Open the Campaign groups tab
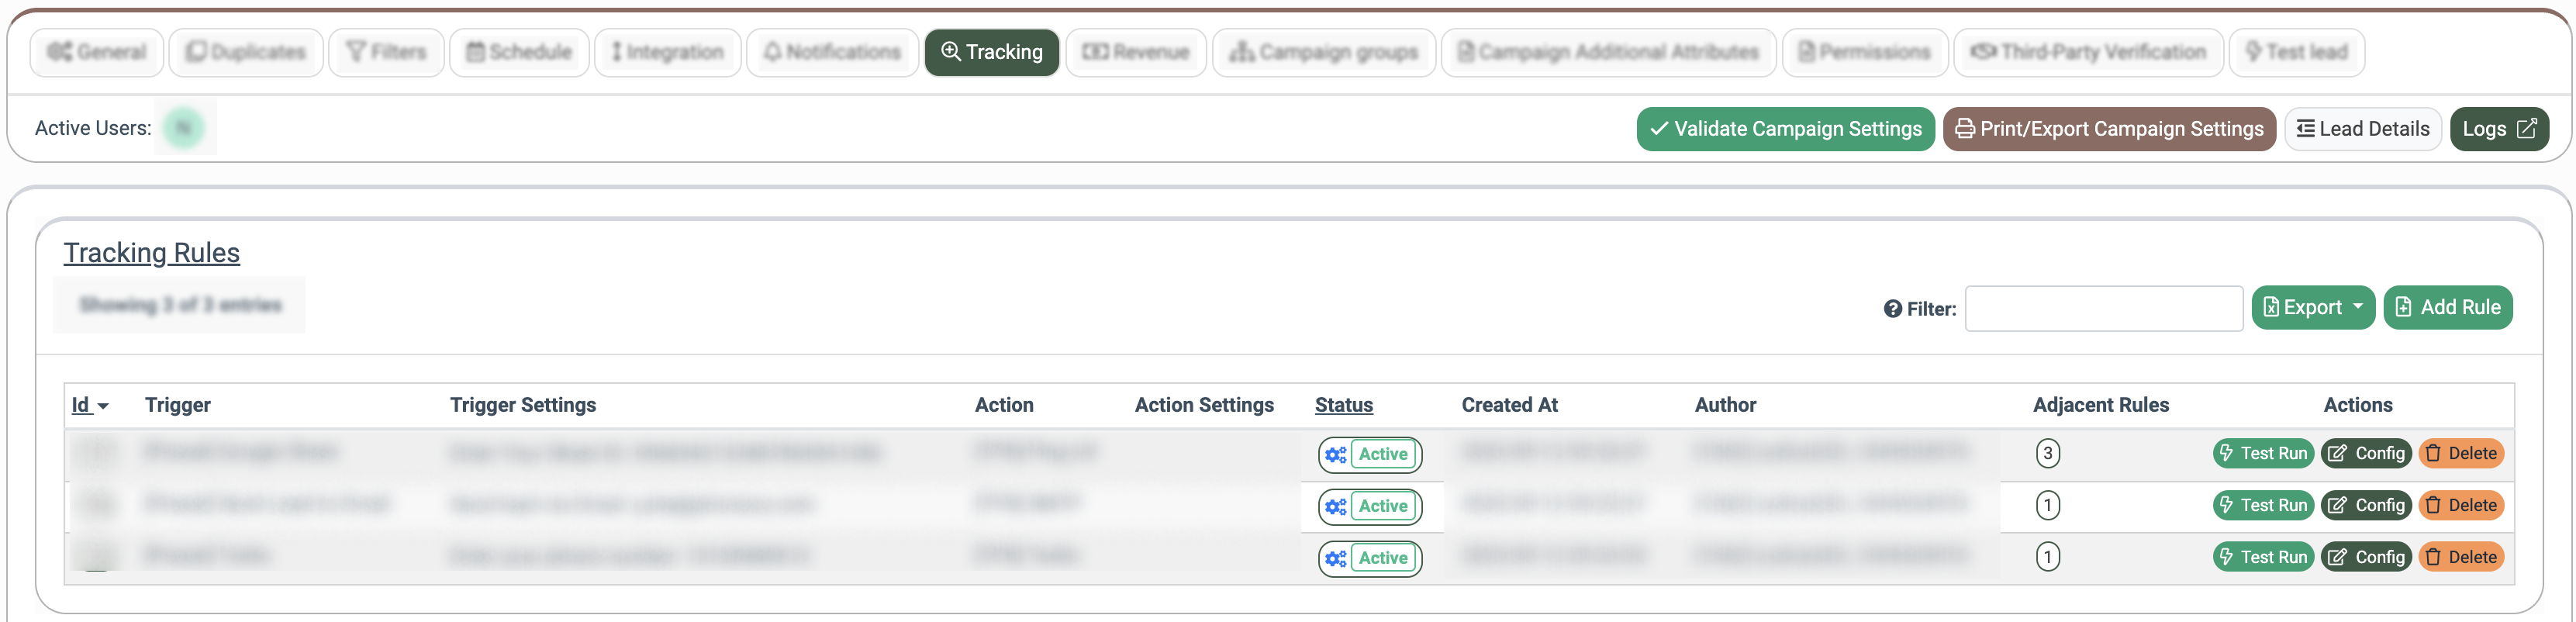 (1323, 52)
